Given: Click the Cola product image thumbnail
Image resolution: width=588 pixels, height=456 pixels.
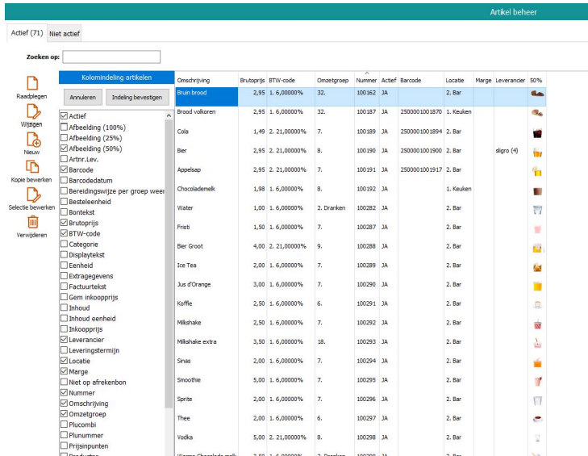Looking at the screenshot, I should pyautogui.click(x=537, y=132).
